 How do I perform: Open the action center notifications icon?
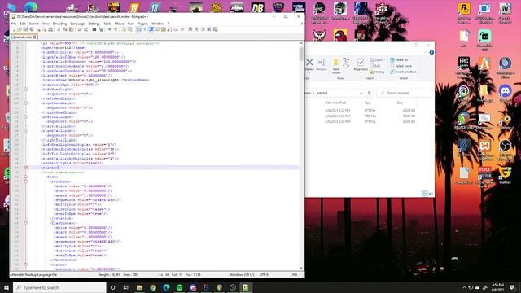[513, 287]
